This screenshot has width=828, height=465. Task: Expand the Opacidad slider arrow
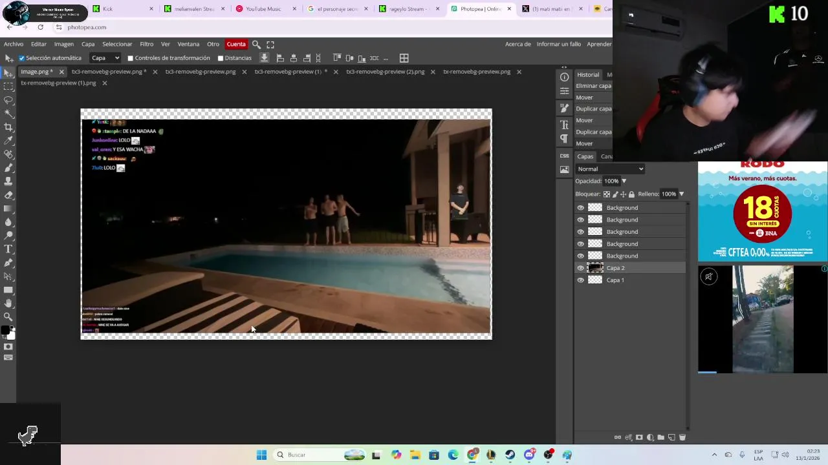(x=624, y=181)
